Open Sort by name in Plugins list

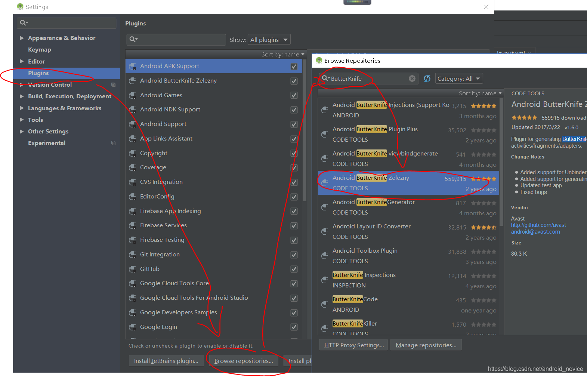[x=283, y=55]
